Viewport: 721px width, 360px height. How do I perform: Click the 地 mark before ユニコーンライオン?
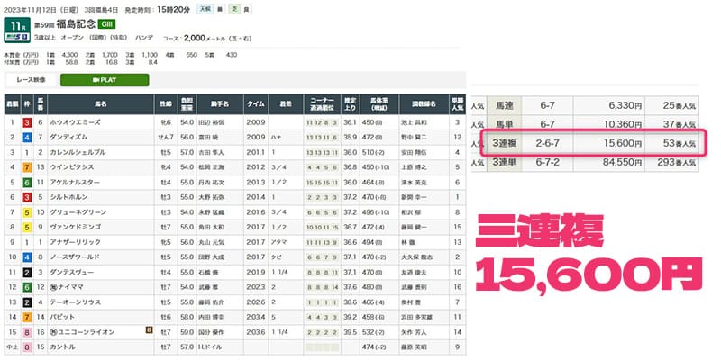(54, 332)
